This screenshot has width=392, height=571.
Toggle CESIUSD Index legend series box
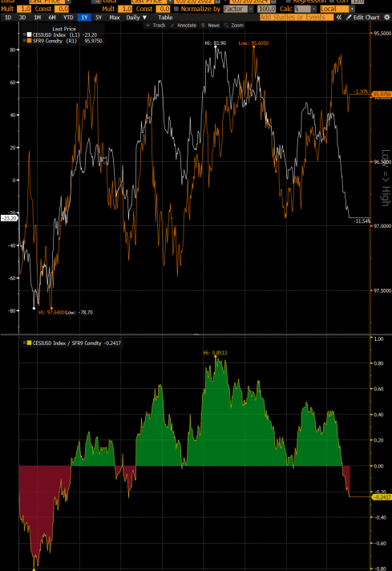(24, 35)
